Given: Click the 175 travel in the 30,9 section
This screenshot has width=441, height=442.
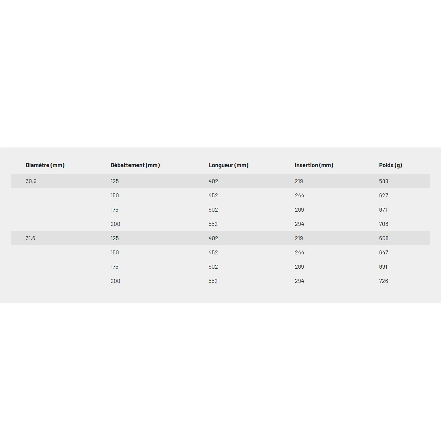Looking at the screenshot, I should [115, 210].
